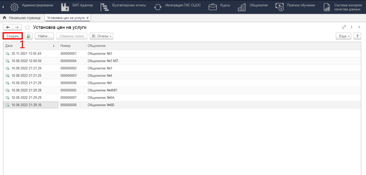Open Бухгалтерские отчеты section icon
This screenshot has height=175, width=366.
(105, 7)
